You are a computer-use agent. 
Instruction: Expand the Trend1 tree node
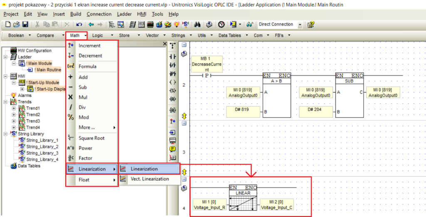14,108
